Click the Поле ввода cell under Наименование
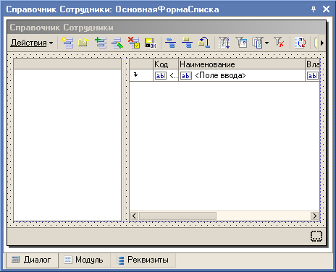This screenshot has height=272, width=336. (x=242, y=75)
